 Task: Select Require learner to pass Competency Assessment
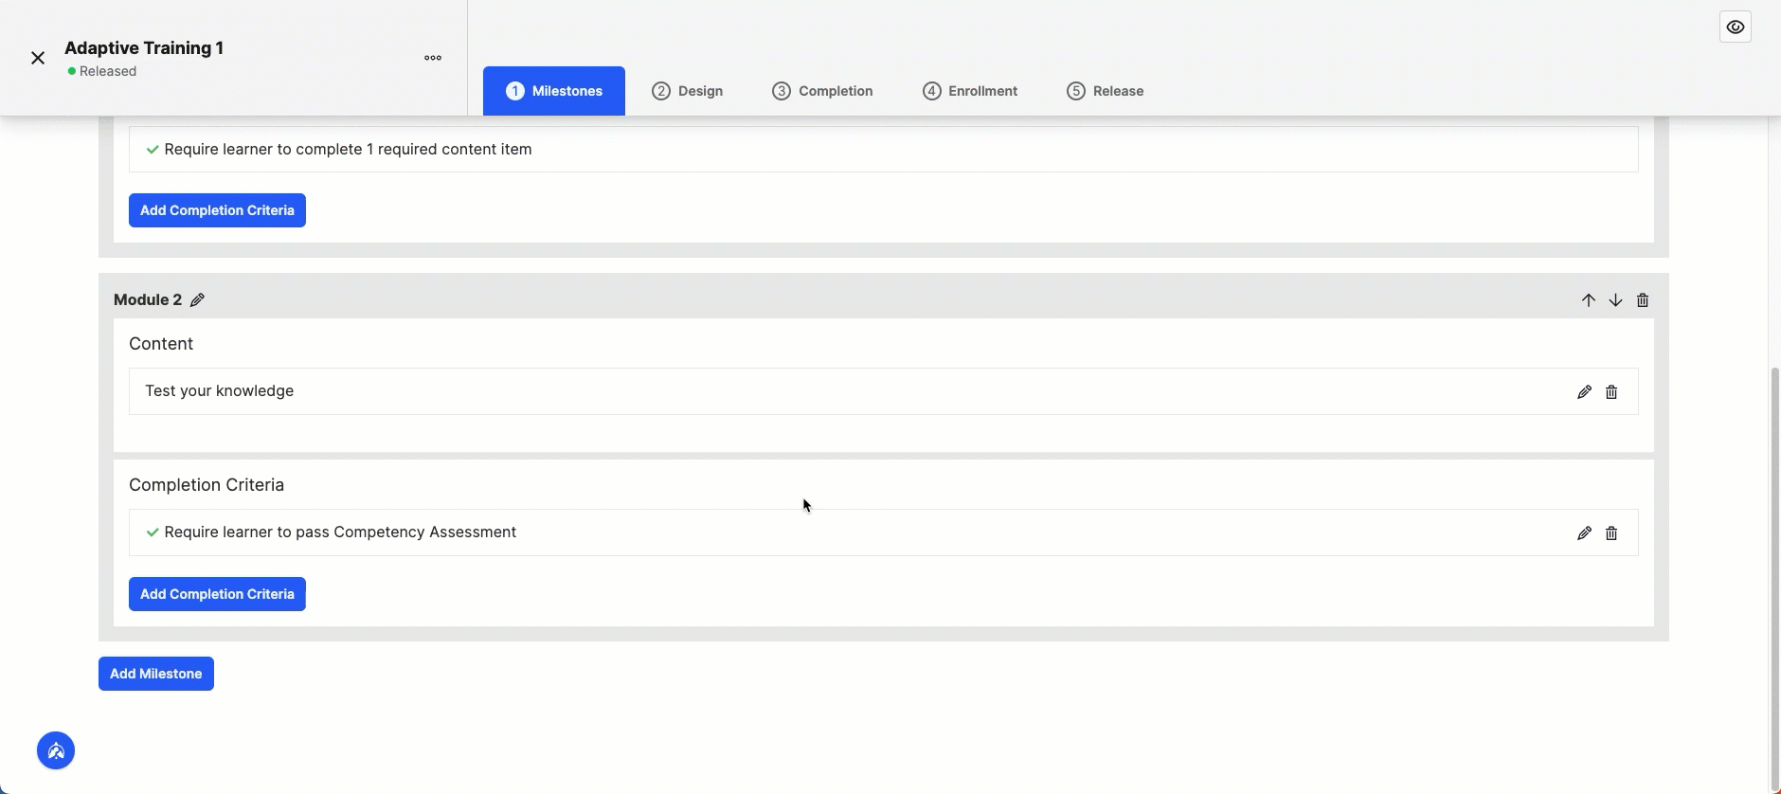point(883,532)
